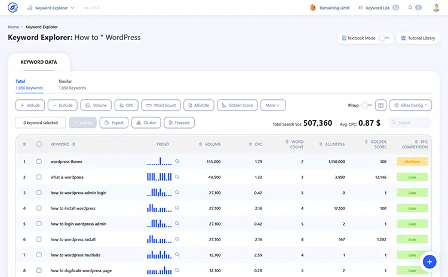448x277 pixels.
Task: Click magnifier for how to wordpress admin login
Action: click(177, 192)
